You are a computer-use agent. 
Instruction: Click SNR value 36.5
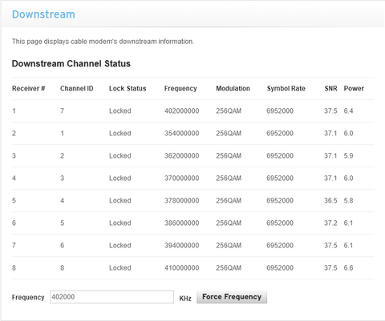tap(330, 200)
